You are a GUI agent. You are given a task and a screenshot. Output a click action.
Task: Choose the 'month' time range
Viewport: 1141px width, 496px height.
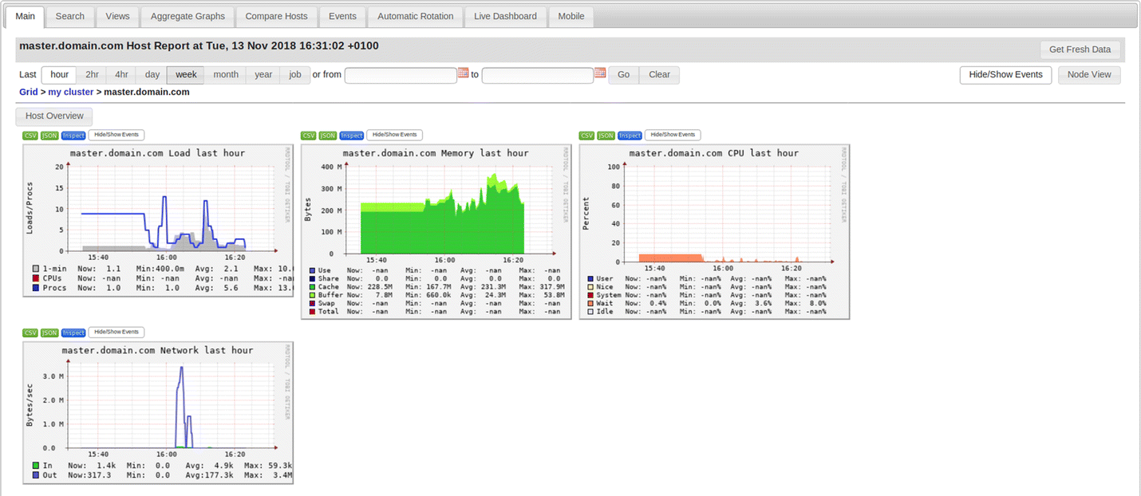point(226,75)
